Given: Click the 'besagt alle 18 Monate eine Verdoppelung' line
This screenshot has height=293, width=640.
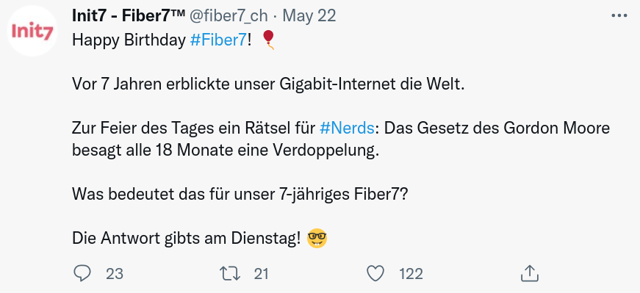Looking at the screenshot, I should coord(226,151).
